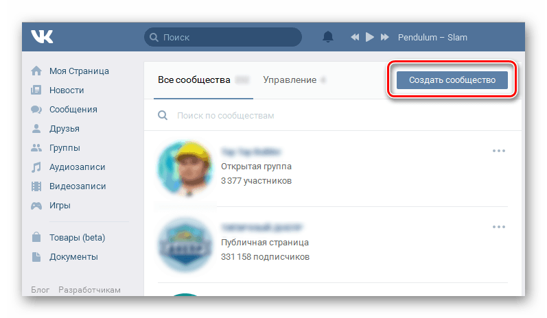Viewport: 547px width, 318px height.
Task: Click the shopping bag icon beside Товары (beta)
Action: [36, 237]
